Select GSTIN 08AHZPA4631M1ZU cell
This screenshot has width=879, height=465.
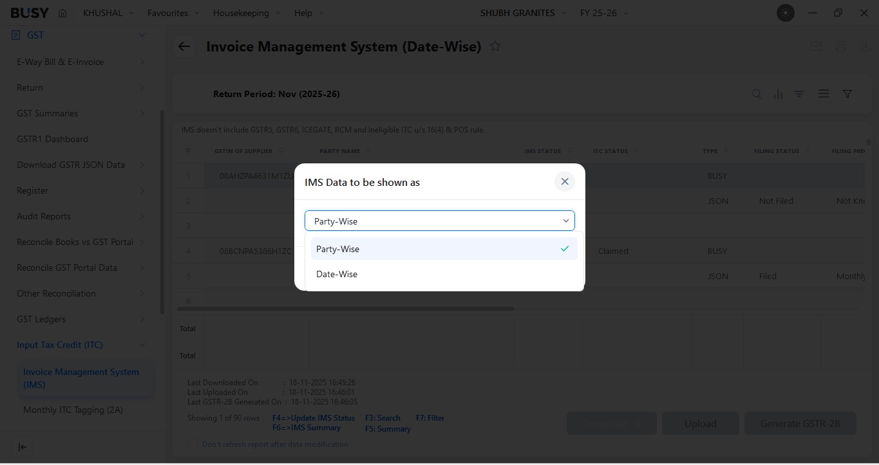(x=256, y=176)
